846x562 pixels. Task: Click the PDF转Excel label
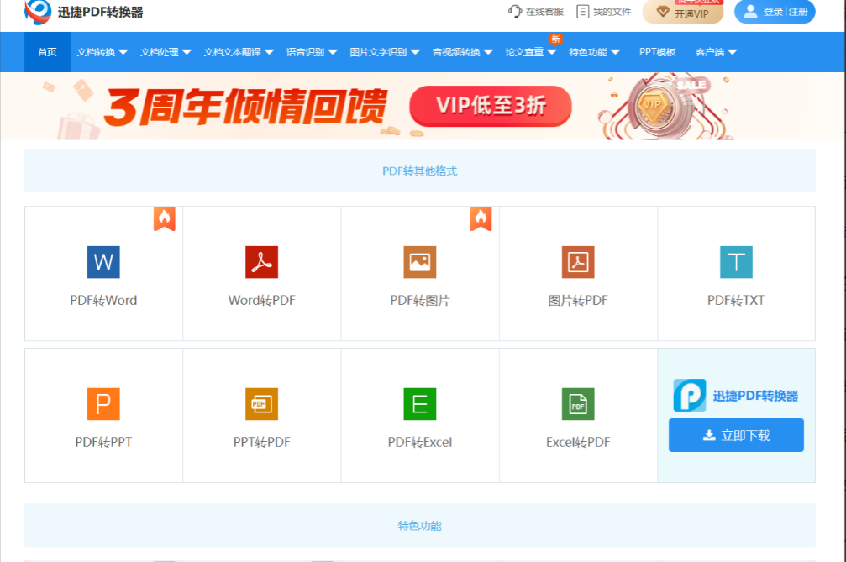point(420,442)
